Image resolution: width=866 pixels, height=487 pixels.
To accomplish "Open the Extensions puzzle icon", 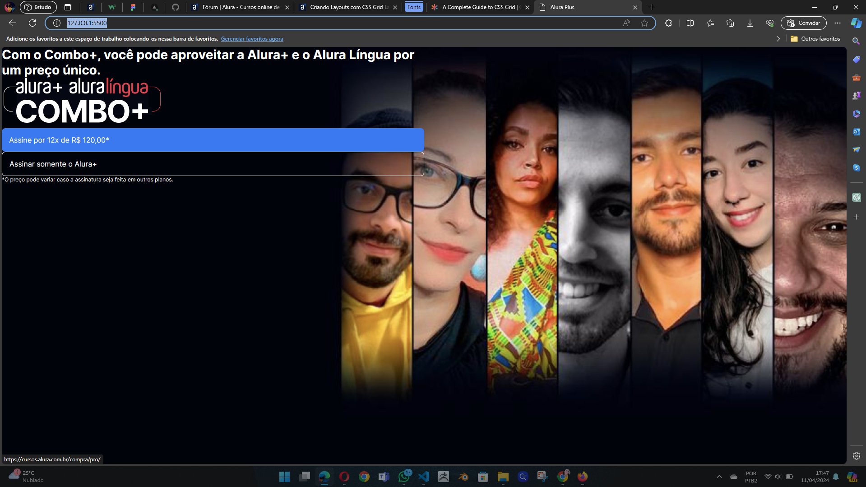I will coord(668,23).
